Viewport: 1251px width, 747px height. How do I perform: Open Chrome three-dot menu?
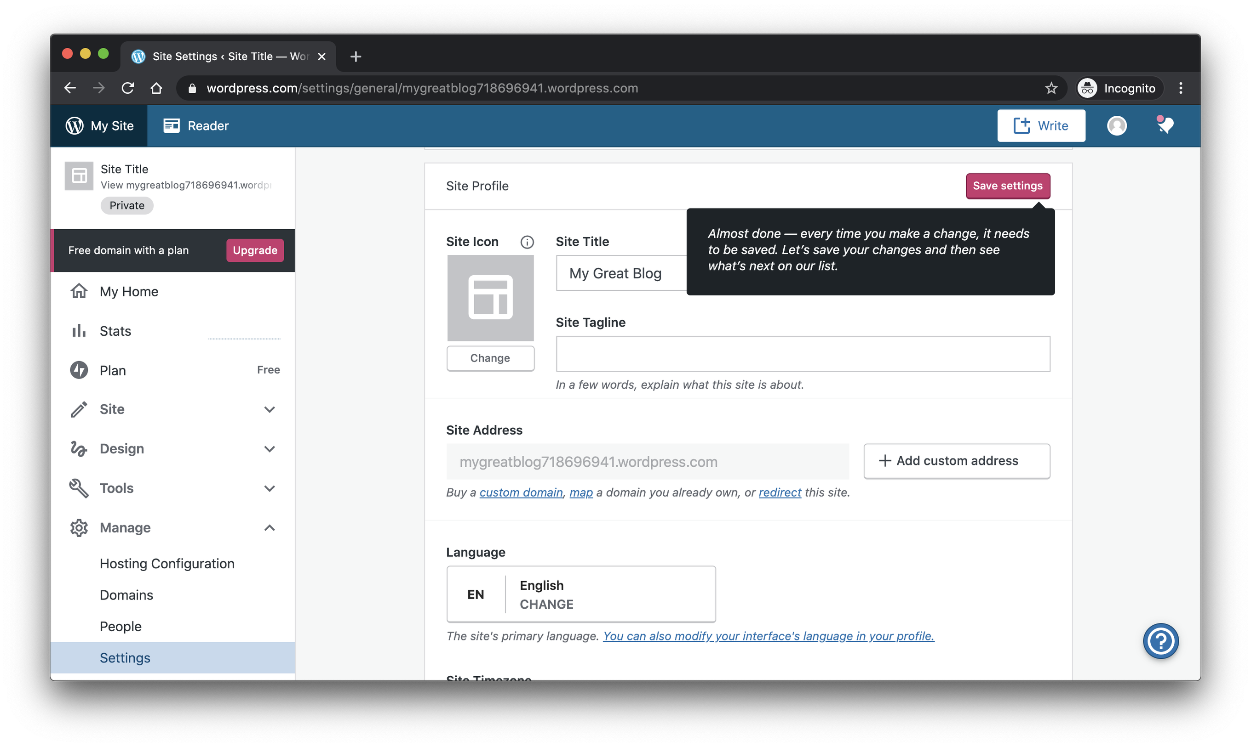pos(1181,88)
